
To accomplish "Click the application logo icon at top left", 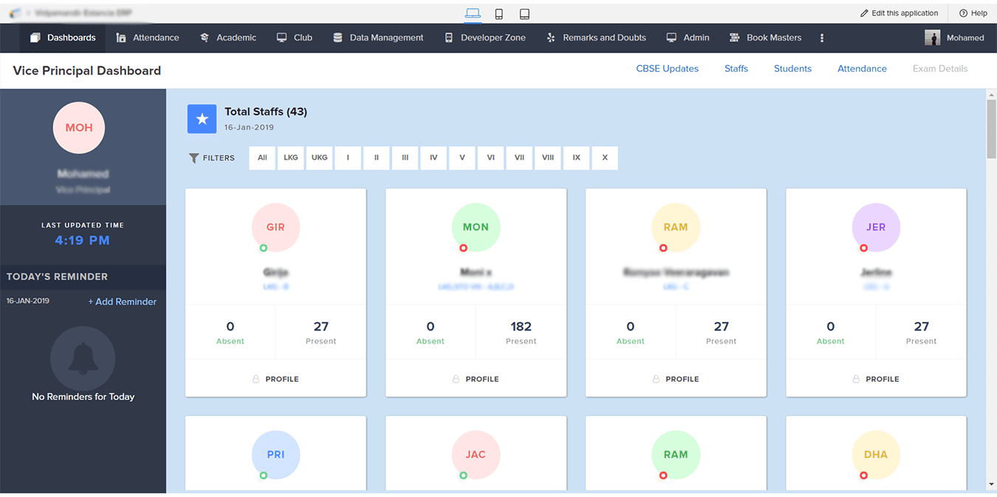I will coord(15,13).
